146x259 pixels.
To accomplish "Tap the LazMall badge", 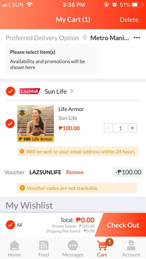I will click(x=29, y=92).
